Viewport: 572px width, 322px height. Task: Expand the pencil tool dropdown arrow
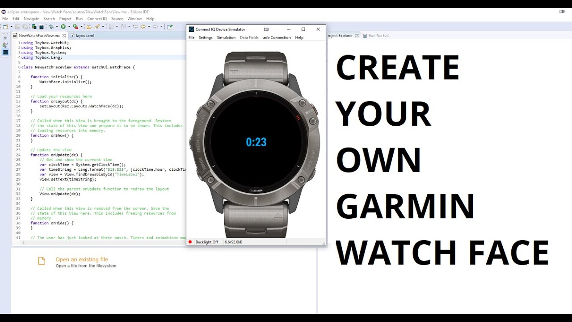click(103, 26)
